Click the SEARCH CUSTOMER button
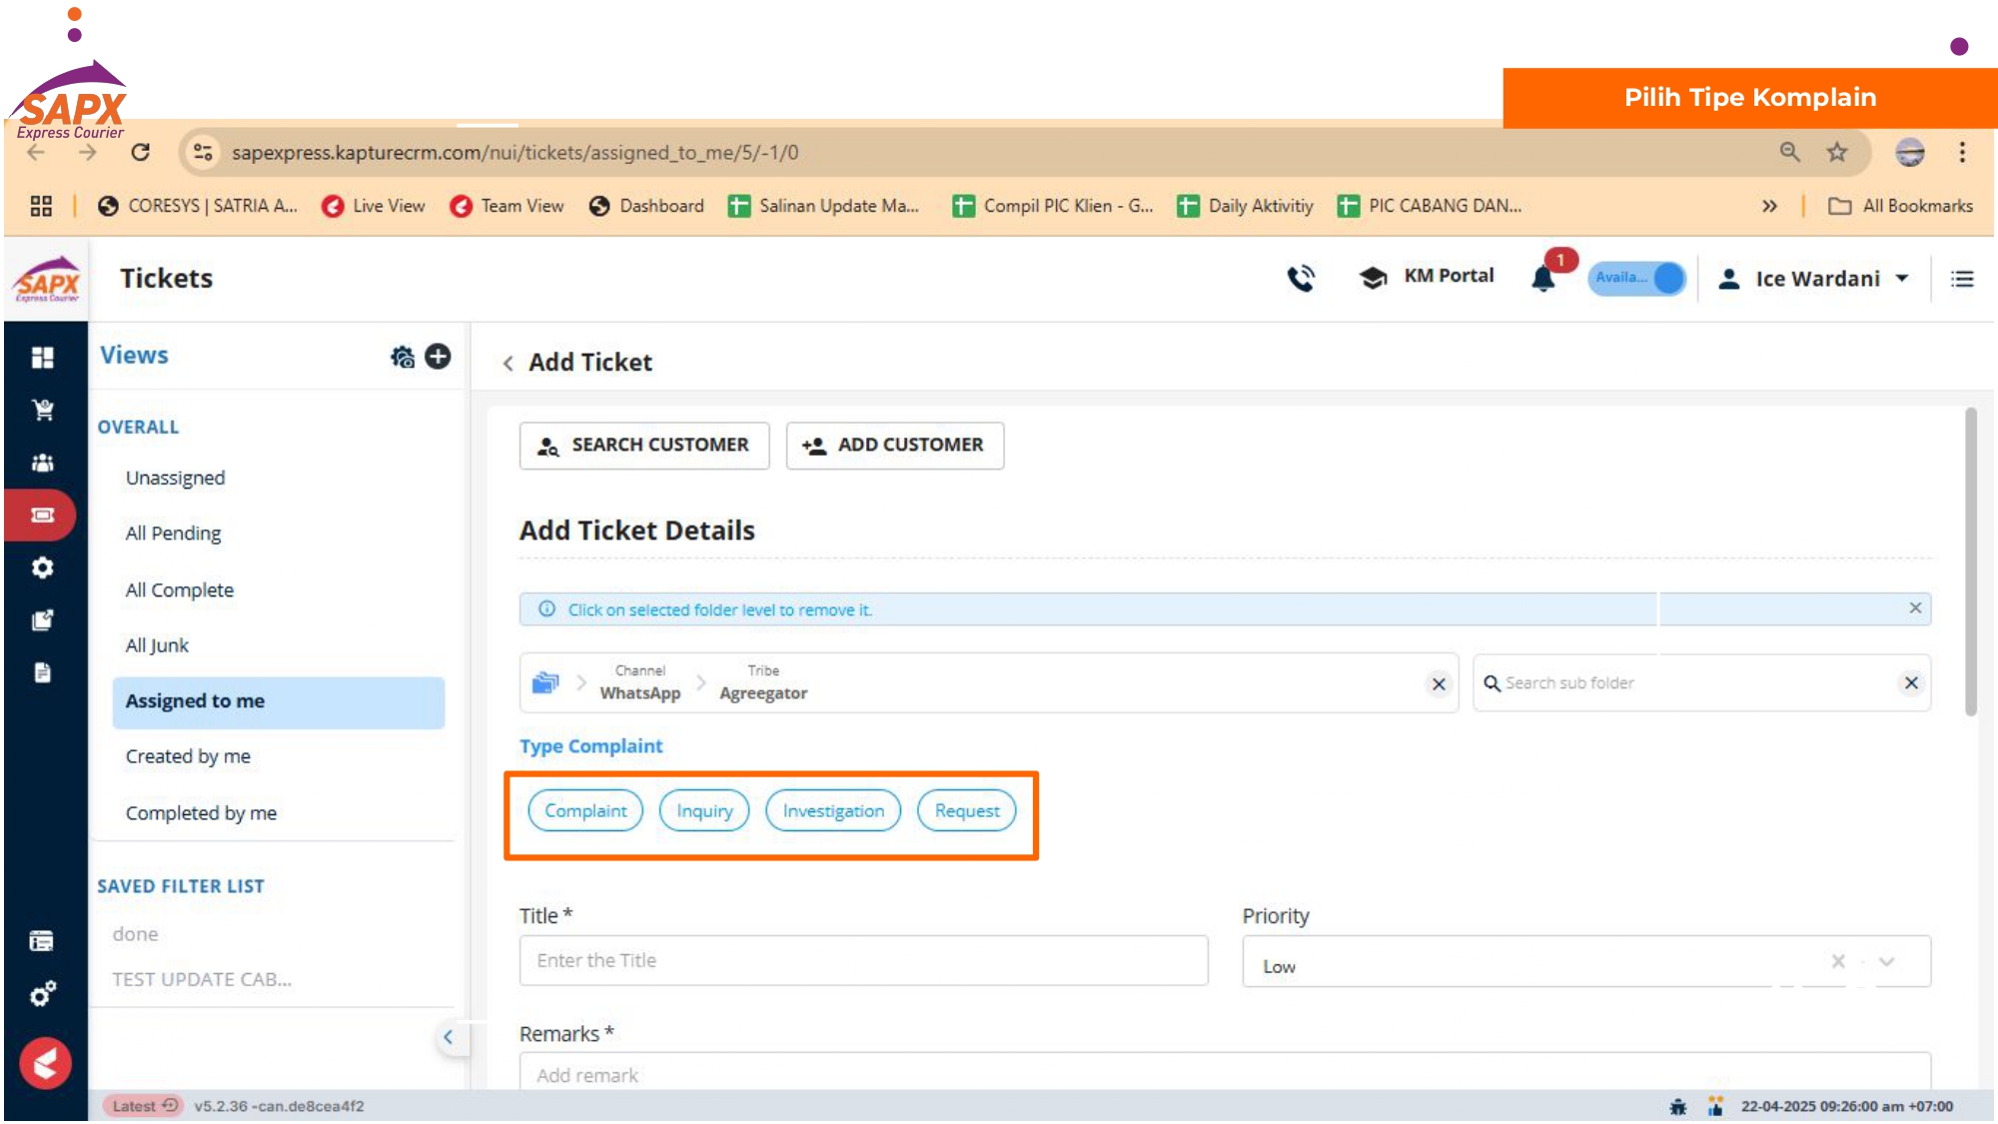1998x1124 pixels. point(644,446)
